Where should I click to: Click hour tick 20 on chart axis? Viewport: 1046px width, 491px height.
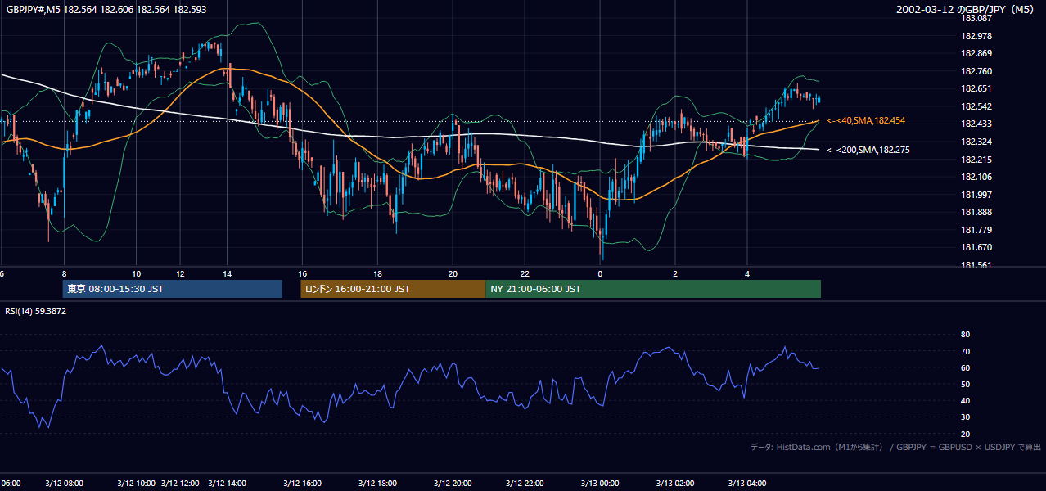453,273
